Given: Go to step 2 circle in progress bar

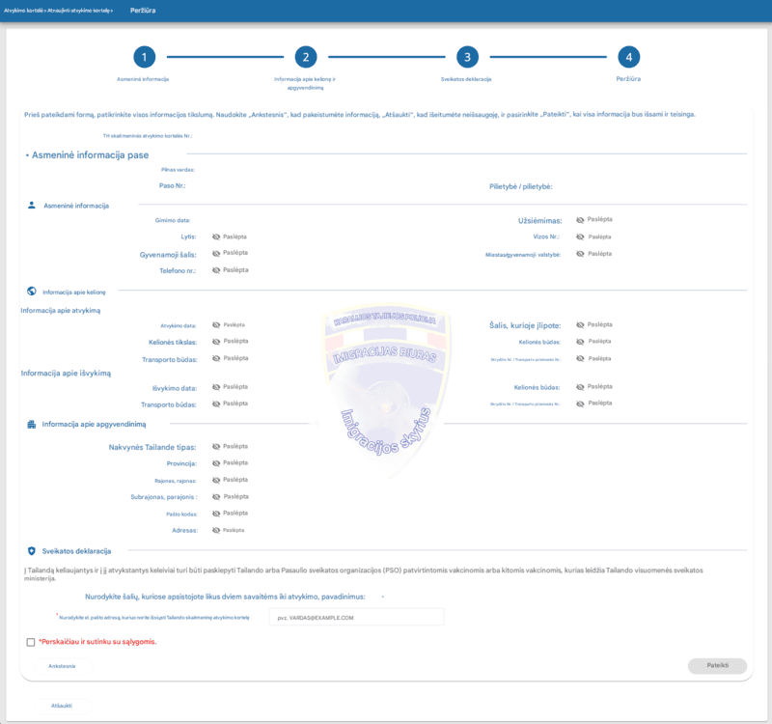Looking at the screenshot, I should click(x=305, y=57).
